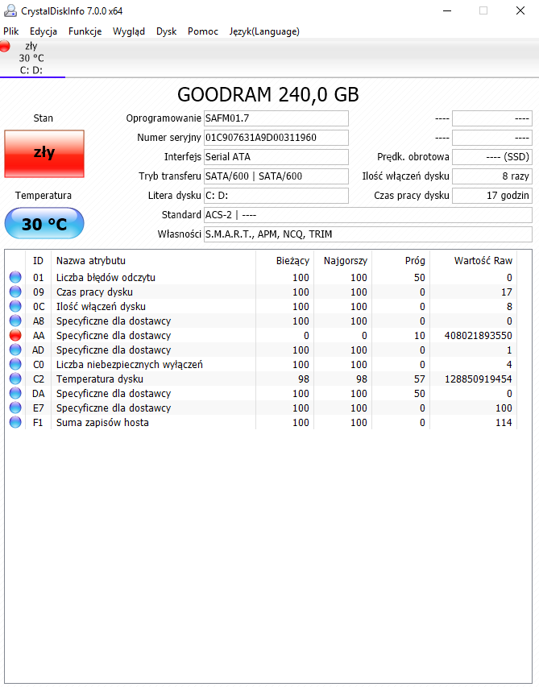Viewport: 539px width, 687px height.
Task: Click the Litera dysku field
Action: (x=276, y=196)
